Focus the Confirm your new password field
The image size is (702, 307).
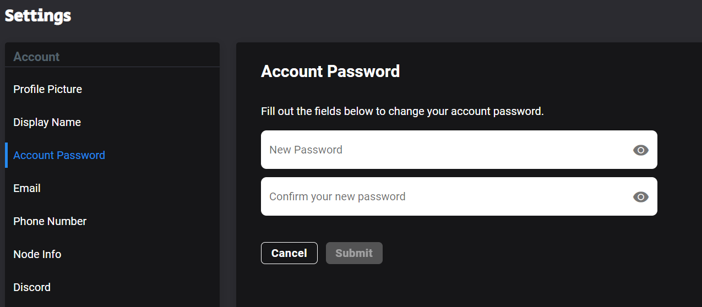tap(459, 196)
